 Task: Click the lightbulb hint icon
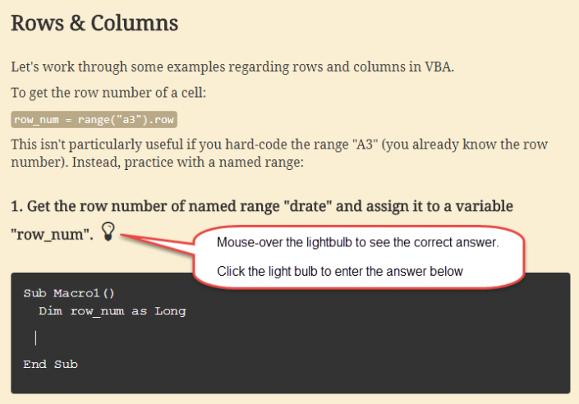tap(108, 231)
